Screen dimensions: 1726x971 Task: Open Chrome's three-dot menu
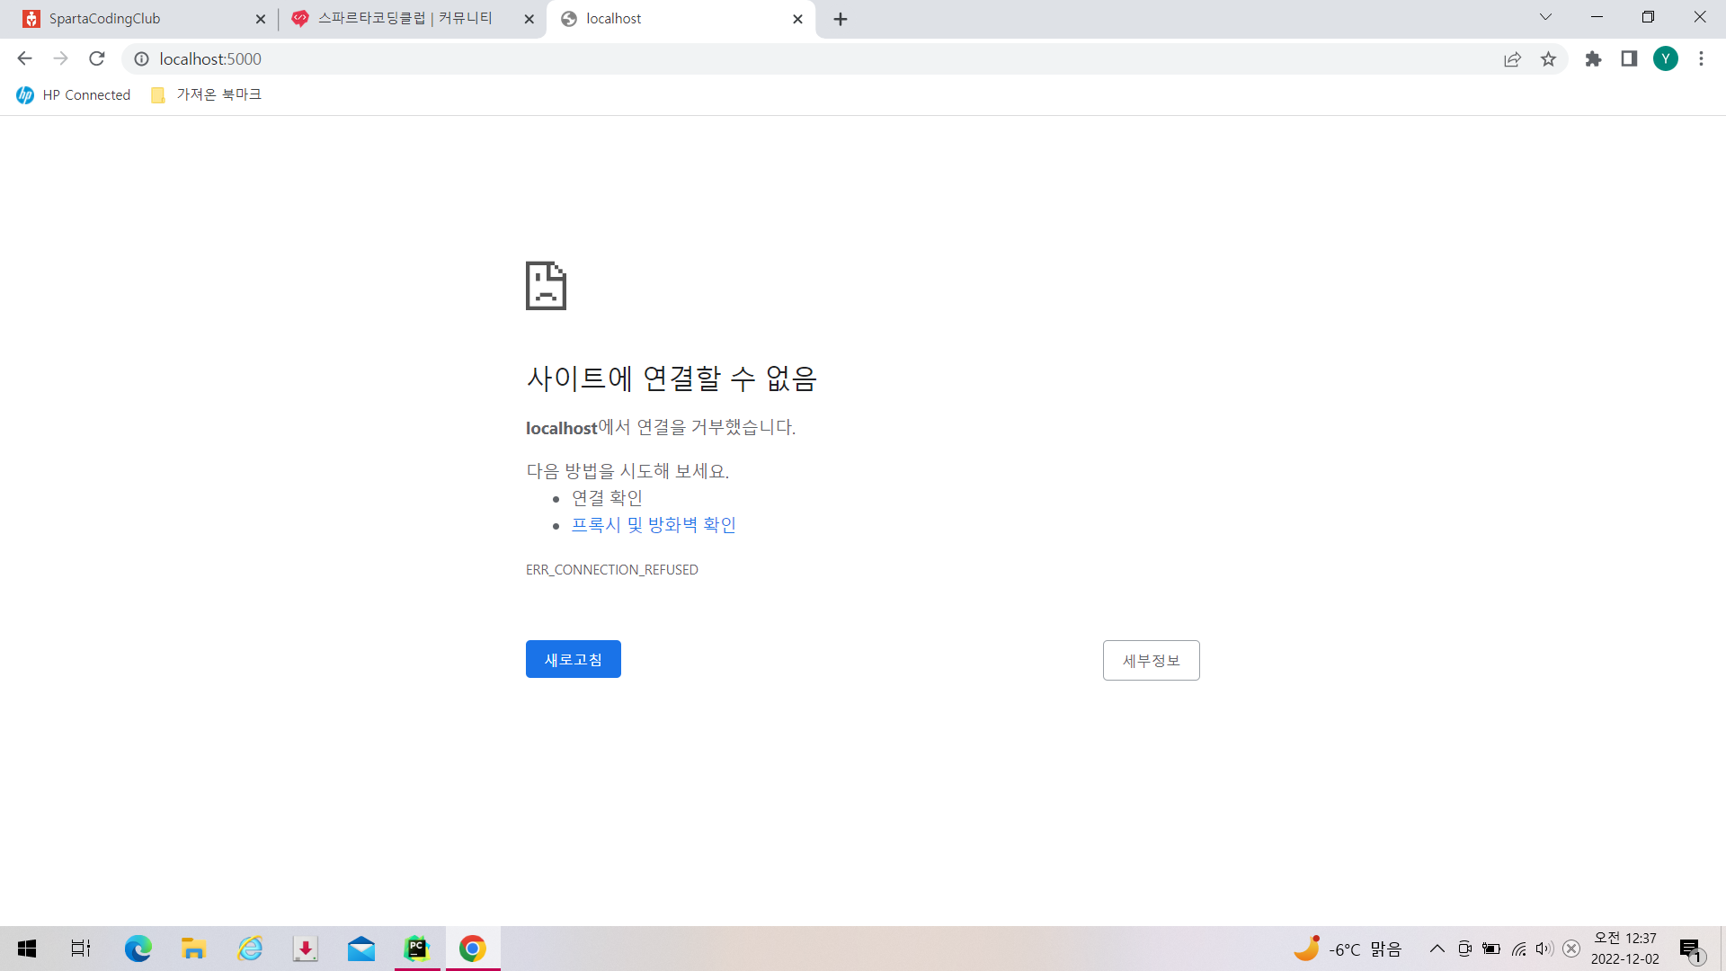pyautogui.click(x=1701, y=58)
